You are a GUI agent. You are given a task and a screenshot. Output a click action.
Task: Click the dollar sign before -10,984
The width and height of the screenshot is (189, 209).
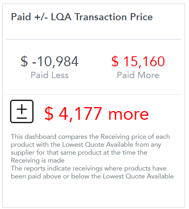coord(24,61)
